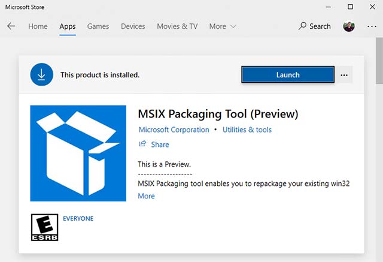Click the ESRB Everyone rating badge
Screen dimensions: 383x262
pyautogui.click(x=42, y=228)
